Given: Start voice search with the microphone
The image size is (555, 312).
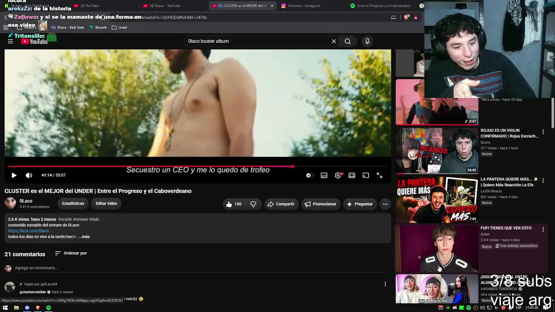Looking at the screenshot, I should 367,41.
